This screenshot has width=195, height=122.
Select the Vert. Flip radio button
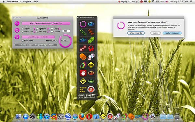pos(37,32)
